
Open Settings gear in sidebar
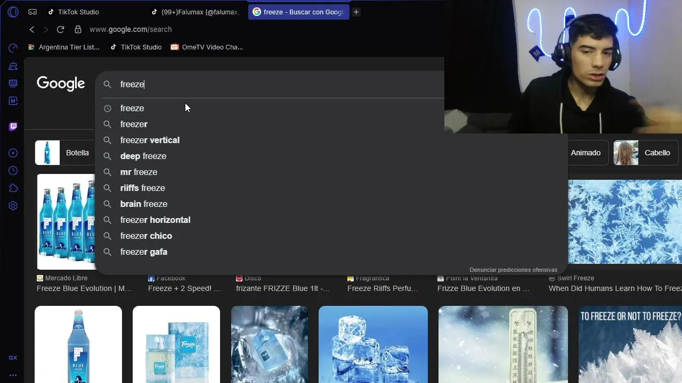(13, 206)
